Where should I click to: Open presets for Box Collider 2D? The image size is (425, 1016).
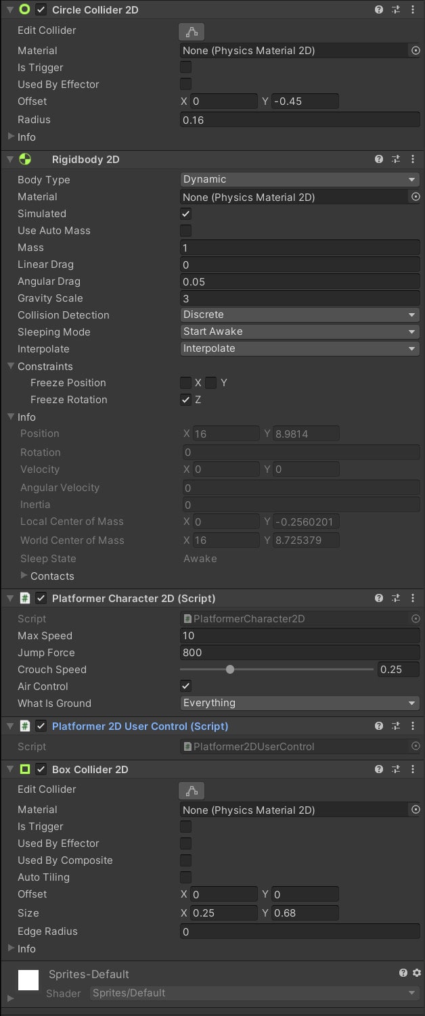(396, 769)
